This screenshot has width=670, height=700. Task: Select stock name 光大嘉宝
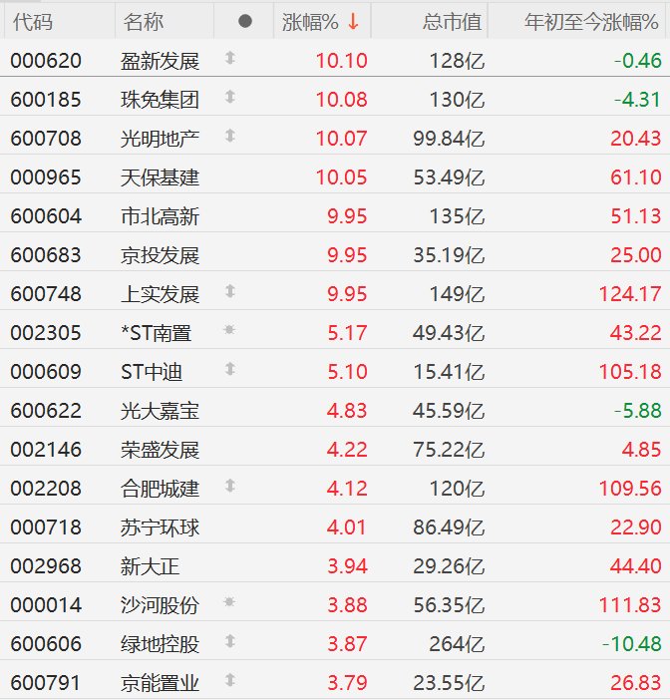[x=160, y=411]
